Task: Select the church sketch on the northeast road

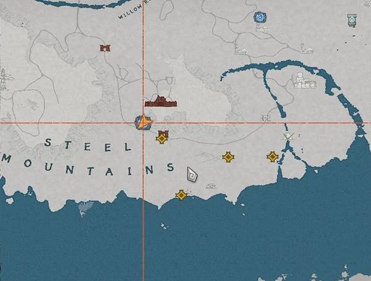Action: 307,49
